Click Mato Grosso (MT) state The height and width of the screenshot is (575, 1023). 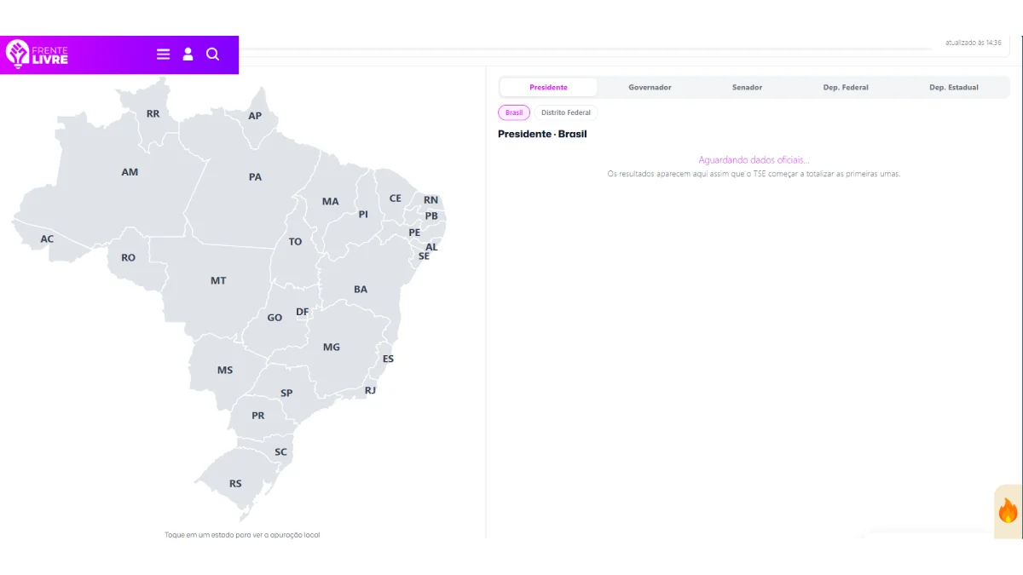point(218,280)
